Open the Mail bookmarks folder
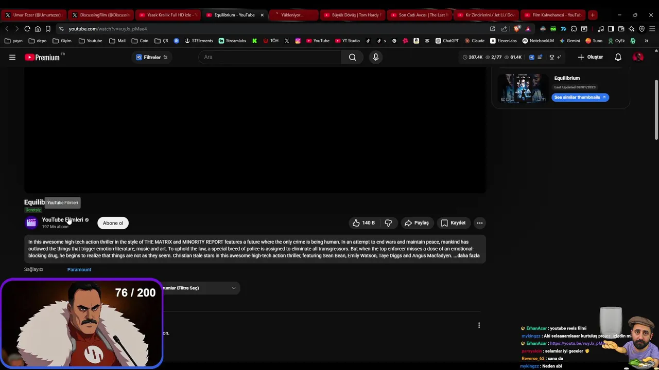Image resolution: width=659 pixels, height=370 pixels. [117, 41]
